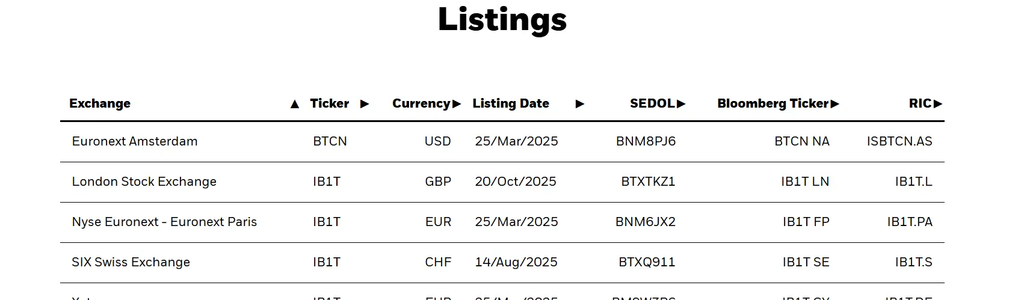Click the Bloomberg Ticker column header
The width and height of the screenshot is (1024, 300).
[x=773, y=103]
